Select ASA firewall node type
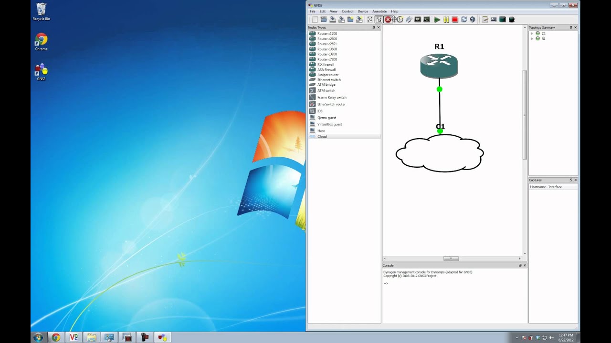This screenshot has height=343, width=611. point(344,70)
